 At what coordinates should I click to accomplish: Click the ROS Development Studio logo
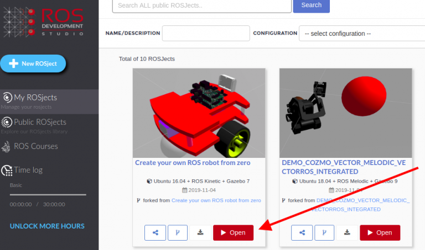43,22
